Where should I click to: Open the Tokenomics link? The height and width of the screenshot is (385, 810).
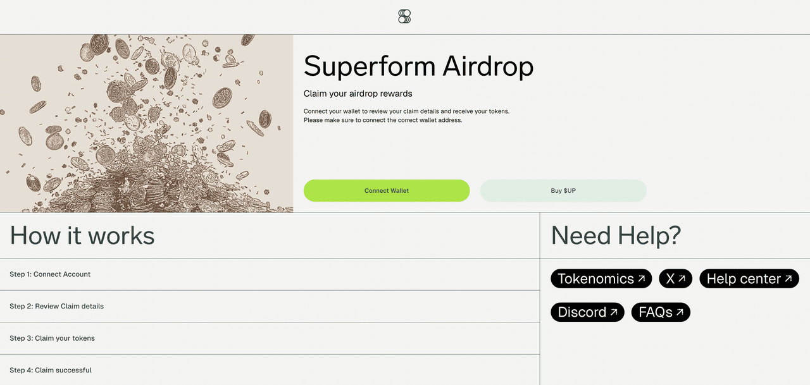[x=595, y=279]
